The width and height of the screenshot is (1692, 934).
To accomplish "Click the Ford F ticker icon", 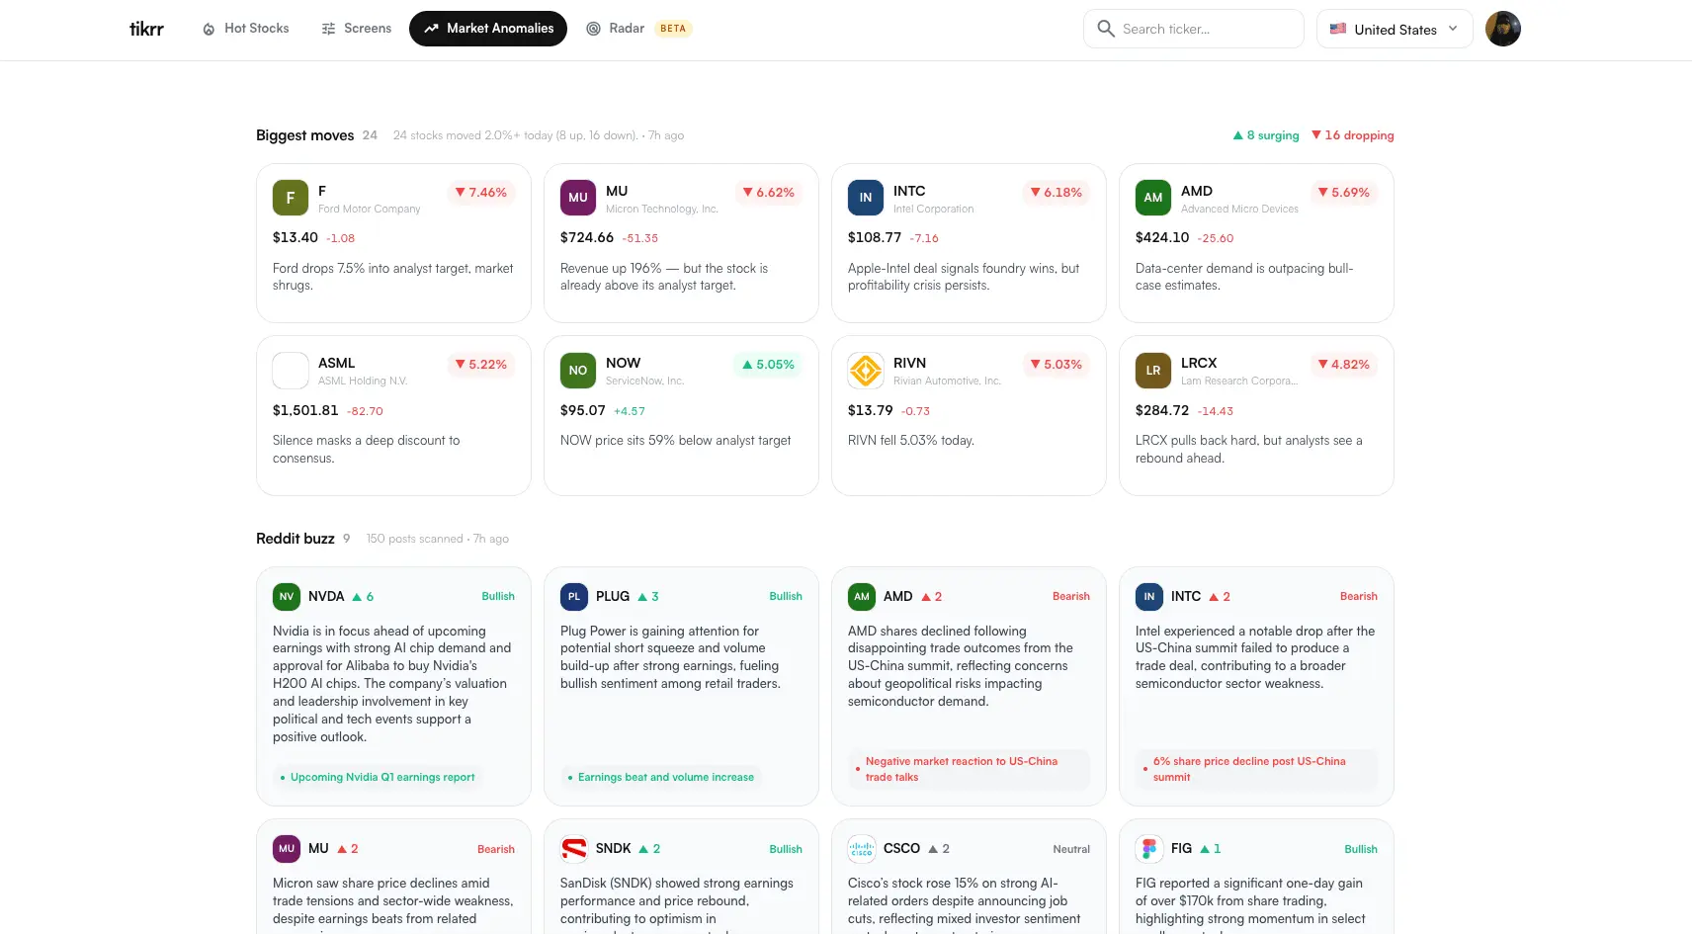I will pyautogui.click(x=291, y=198).
